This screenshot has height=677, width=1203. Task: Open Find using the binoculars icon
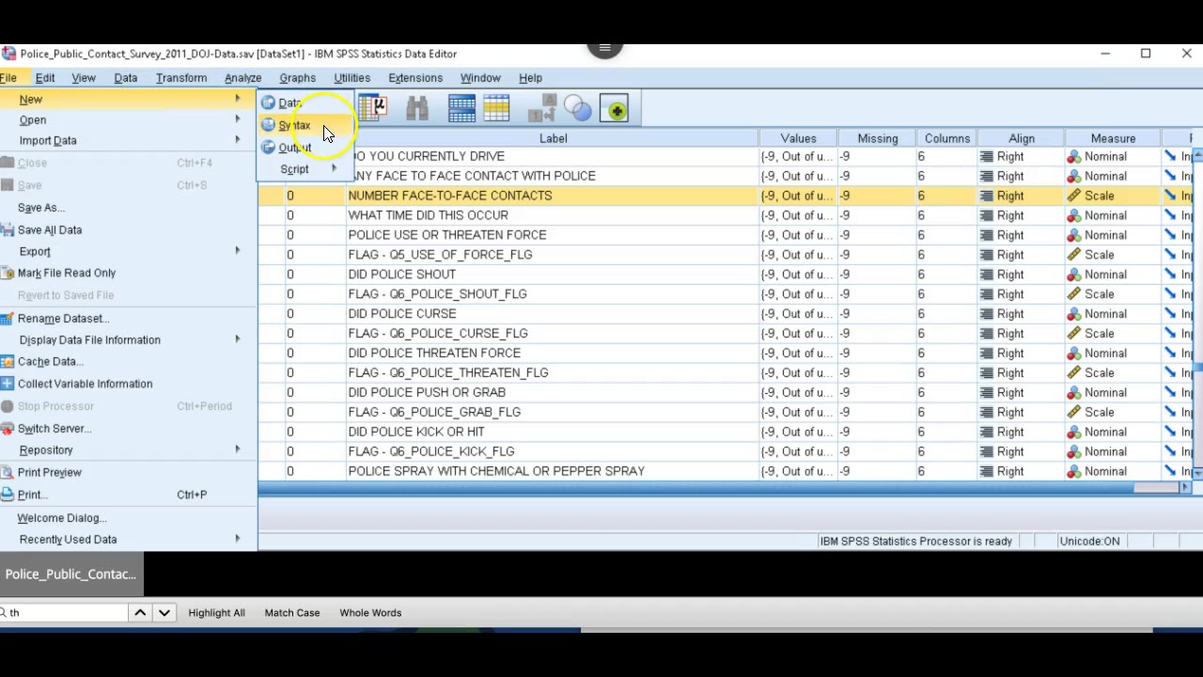tap(417, 109)
